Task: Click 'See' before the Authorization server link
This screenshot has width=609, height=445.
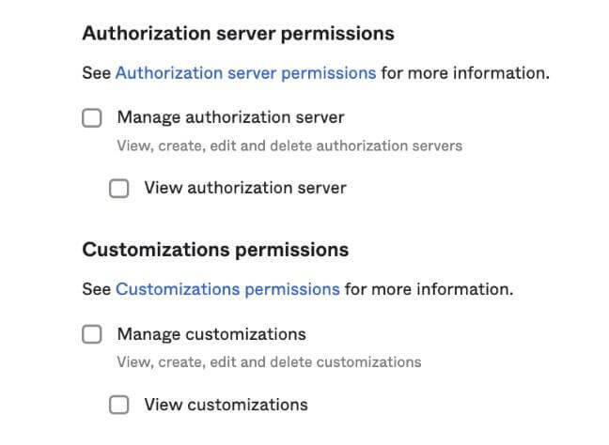Action: point(97,72)
